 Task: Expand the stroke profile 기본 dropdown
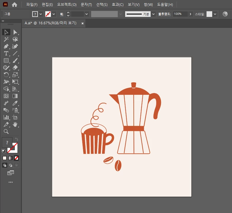pyautogui.click(x=153, y=14)
